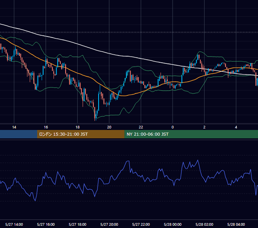Select the 18 hour label on price chart axis
This screenshot has width=258, height=228.
pyautogui.click(x=77, y=127)
